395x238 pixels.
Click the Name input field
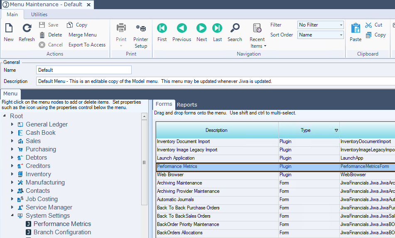tap(84, 70)
